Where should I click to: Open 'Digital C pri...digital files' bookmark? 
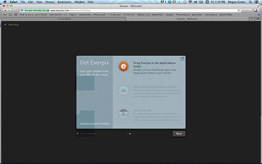150,15
